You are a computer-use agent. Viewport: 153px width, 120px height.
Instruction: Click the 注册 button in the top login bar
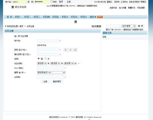[x=69, y=2]
